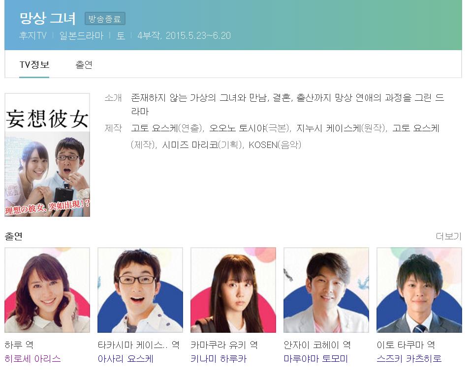Switch to the 출연 tab
Viewport: 470px width, 379px height.
pyautogui.click(x=84, y=65)
